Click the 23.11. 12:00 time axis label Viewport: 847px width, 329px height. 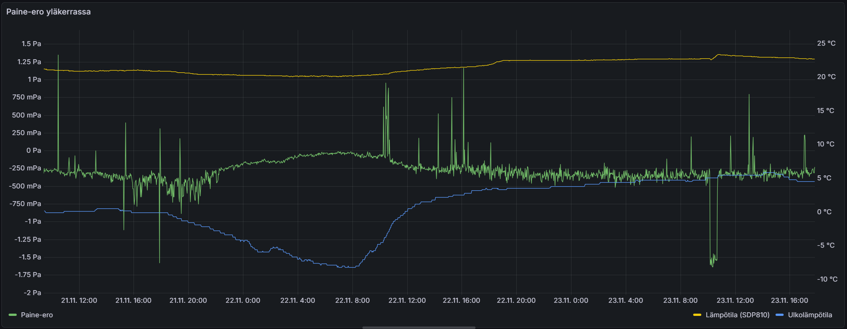735,301
